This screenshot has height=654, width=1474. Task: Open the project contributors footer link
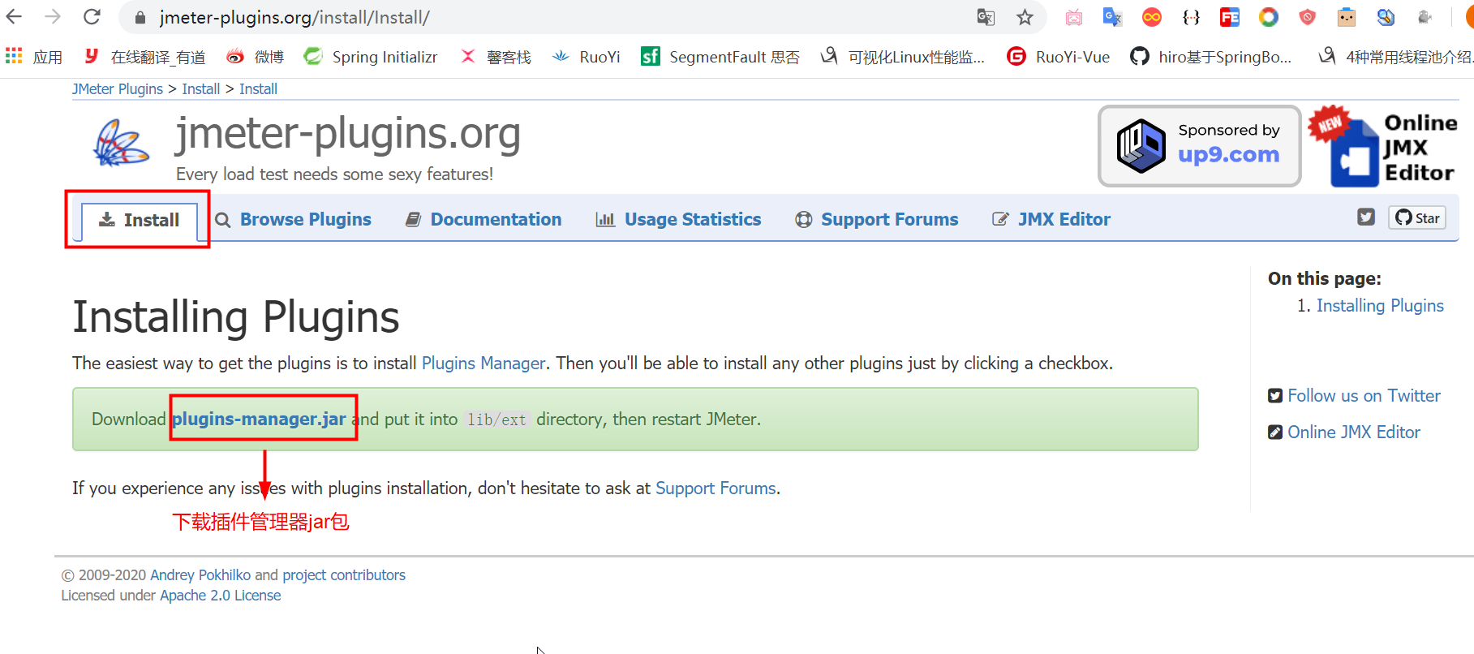344,574
